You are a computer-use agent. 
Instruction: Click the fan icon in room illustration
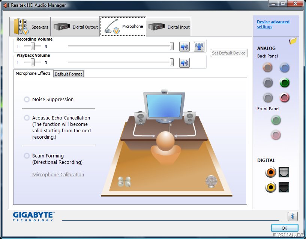click(211, 181)
